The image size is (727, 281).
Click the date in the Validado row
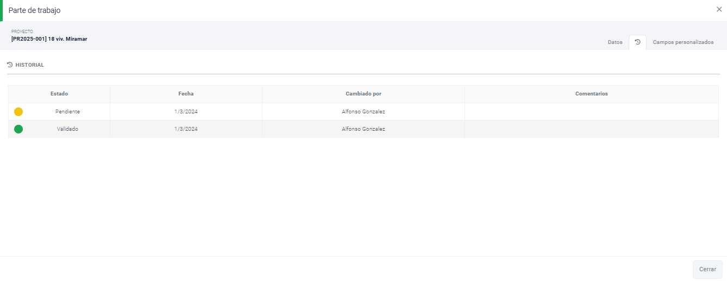click(x=186, y=129)
